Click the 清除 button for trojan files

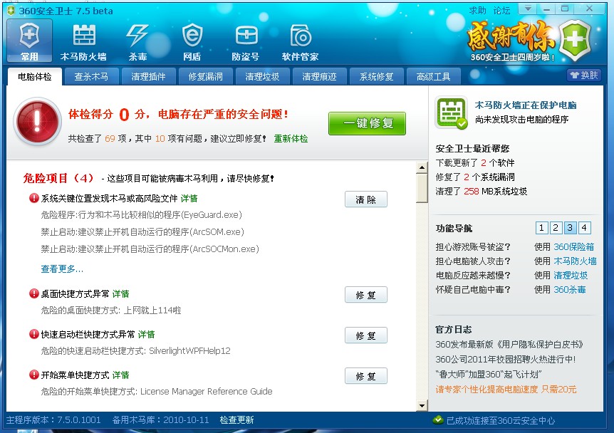coord(366,199)
